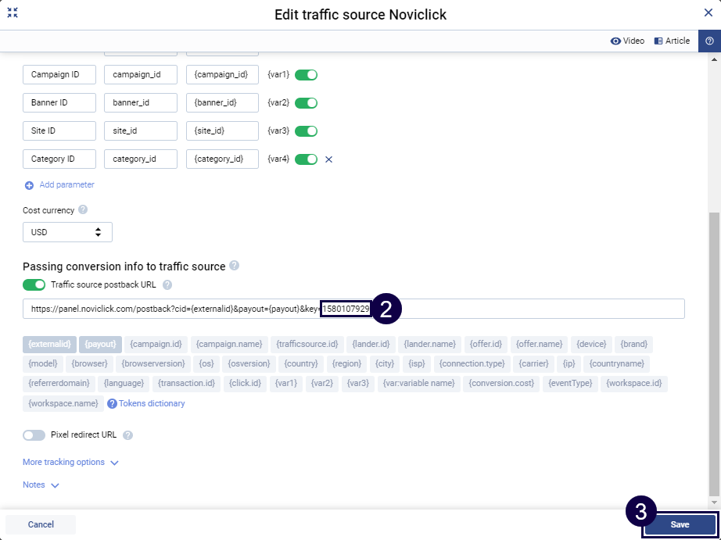Click the help question mark button in header
Screen dimensions: 721x540
pyautogui.click(x=709, y=41)
